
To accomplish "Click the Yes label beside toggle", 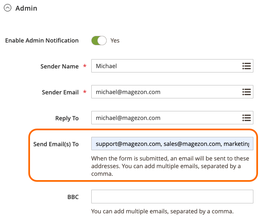I will (x=115, y=41).
